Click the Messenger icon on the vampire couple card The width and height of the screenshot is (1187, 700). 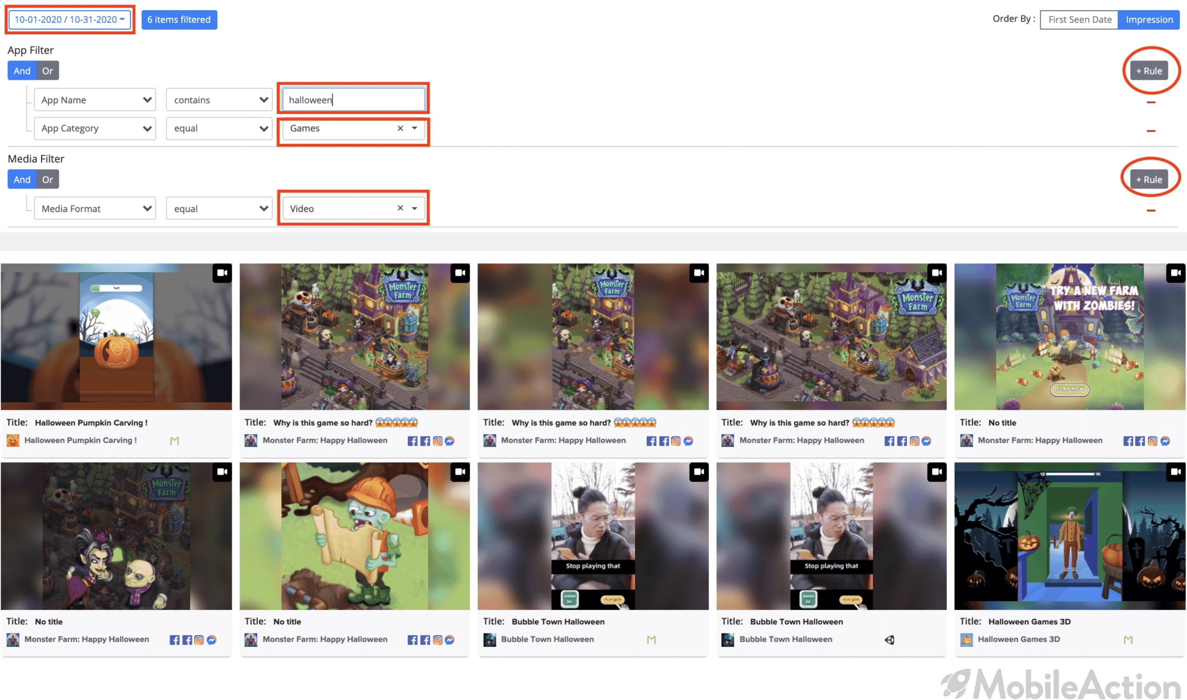tap(211, 640)
